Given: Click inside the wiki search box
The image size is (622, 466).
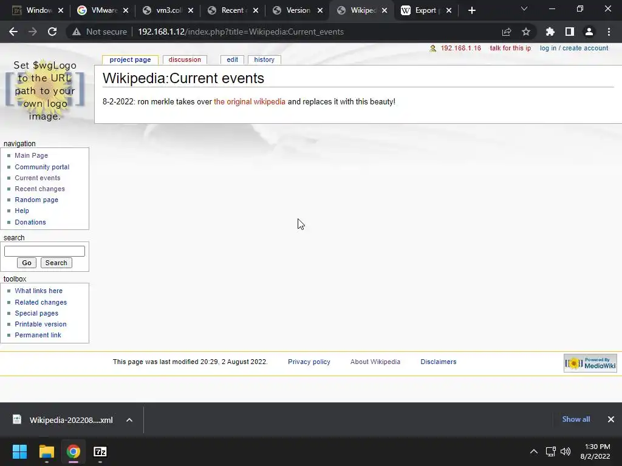Looking at the screenshot, I should coord(44,251).
